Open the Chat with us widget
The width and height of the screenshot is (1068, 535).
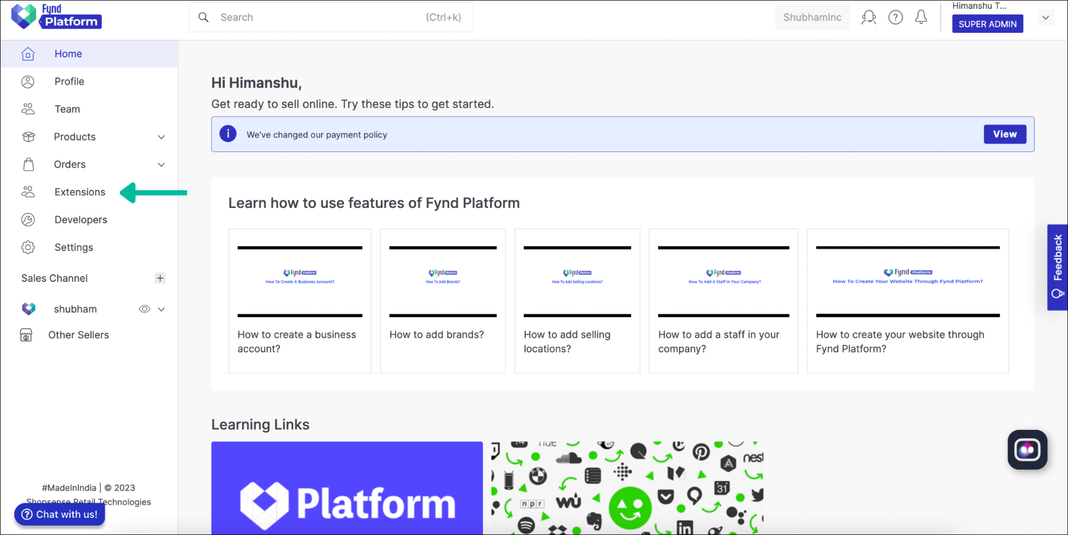(x=59, y=514)
